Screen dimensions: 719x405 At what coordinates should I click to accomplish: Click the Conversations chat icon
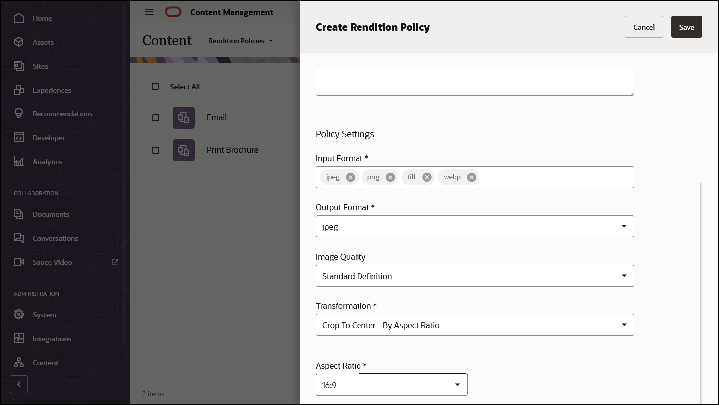19,238
